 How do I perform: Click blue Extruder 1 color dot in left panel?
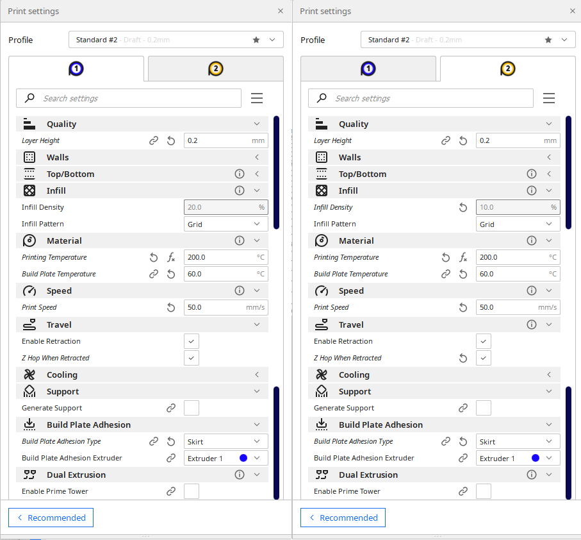[243, 458]
